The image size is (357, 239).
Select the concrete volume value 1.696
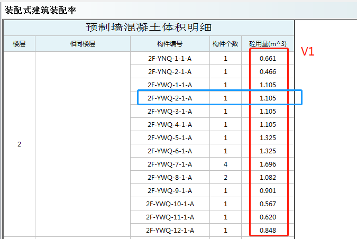pos(268,164)
